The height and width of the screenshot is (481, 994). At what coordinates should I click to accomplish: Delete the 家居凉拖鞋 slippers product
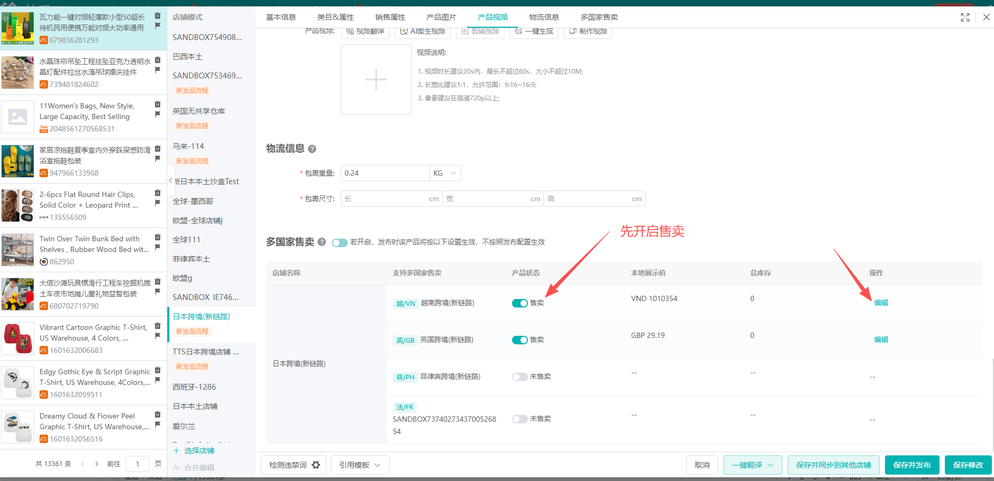(158, 149)
